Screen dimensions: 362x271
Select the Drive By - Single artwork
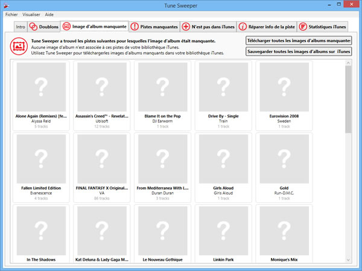(223, 87)
